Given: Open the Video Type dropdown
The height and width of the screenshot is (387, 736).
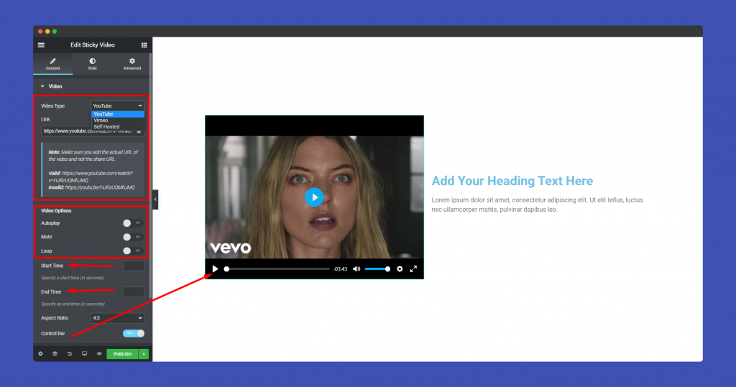Looking at the screenshot, I should point(117,106).
